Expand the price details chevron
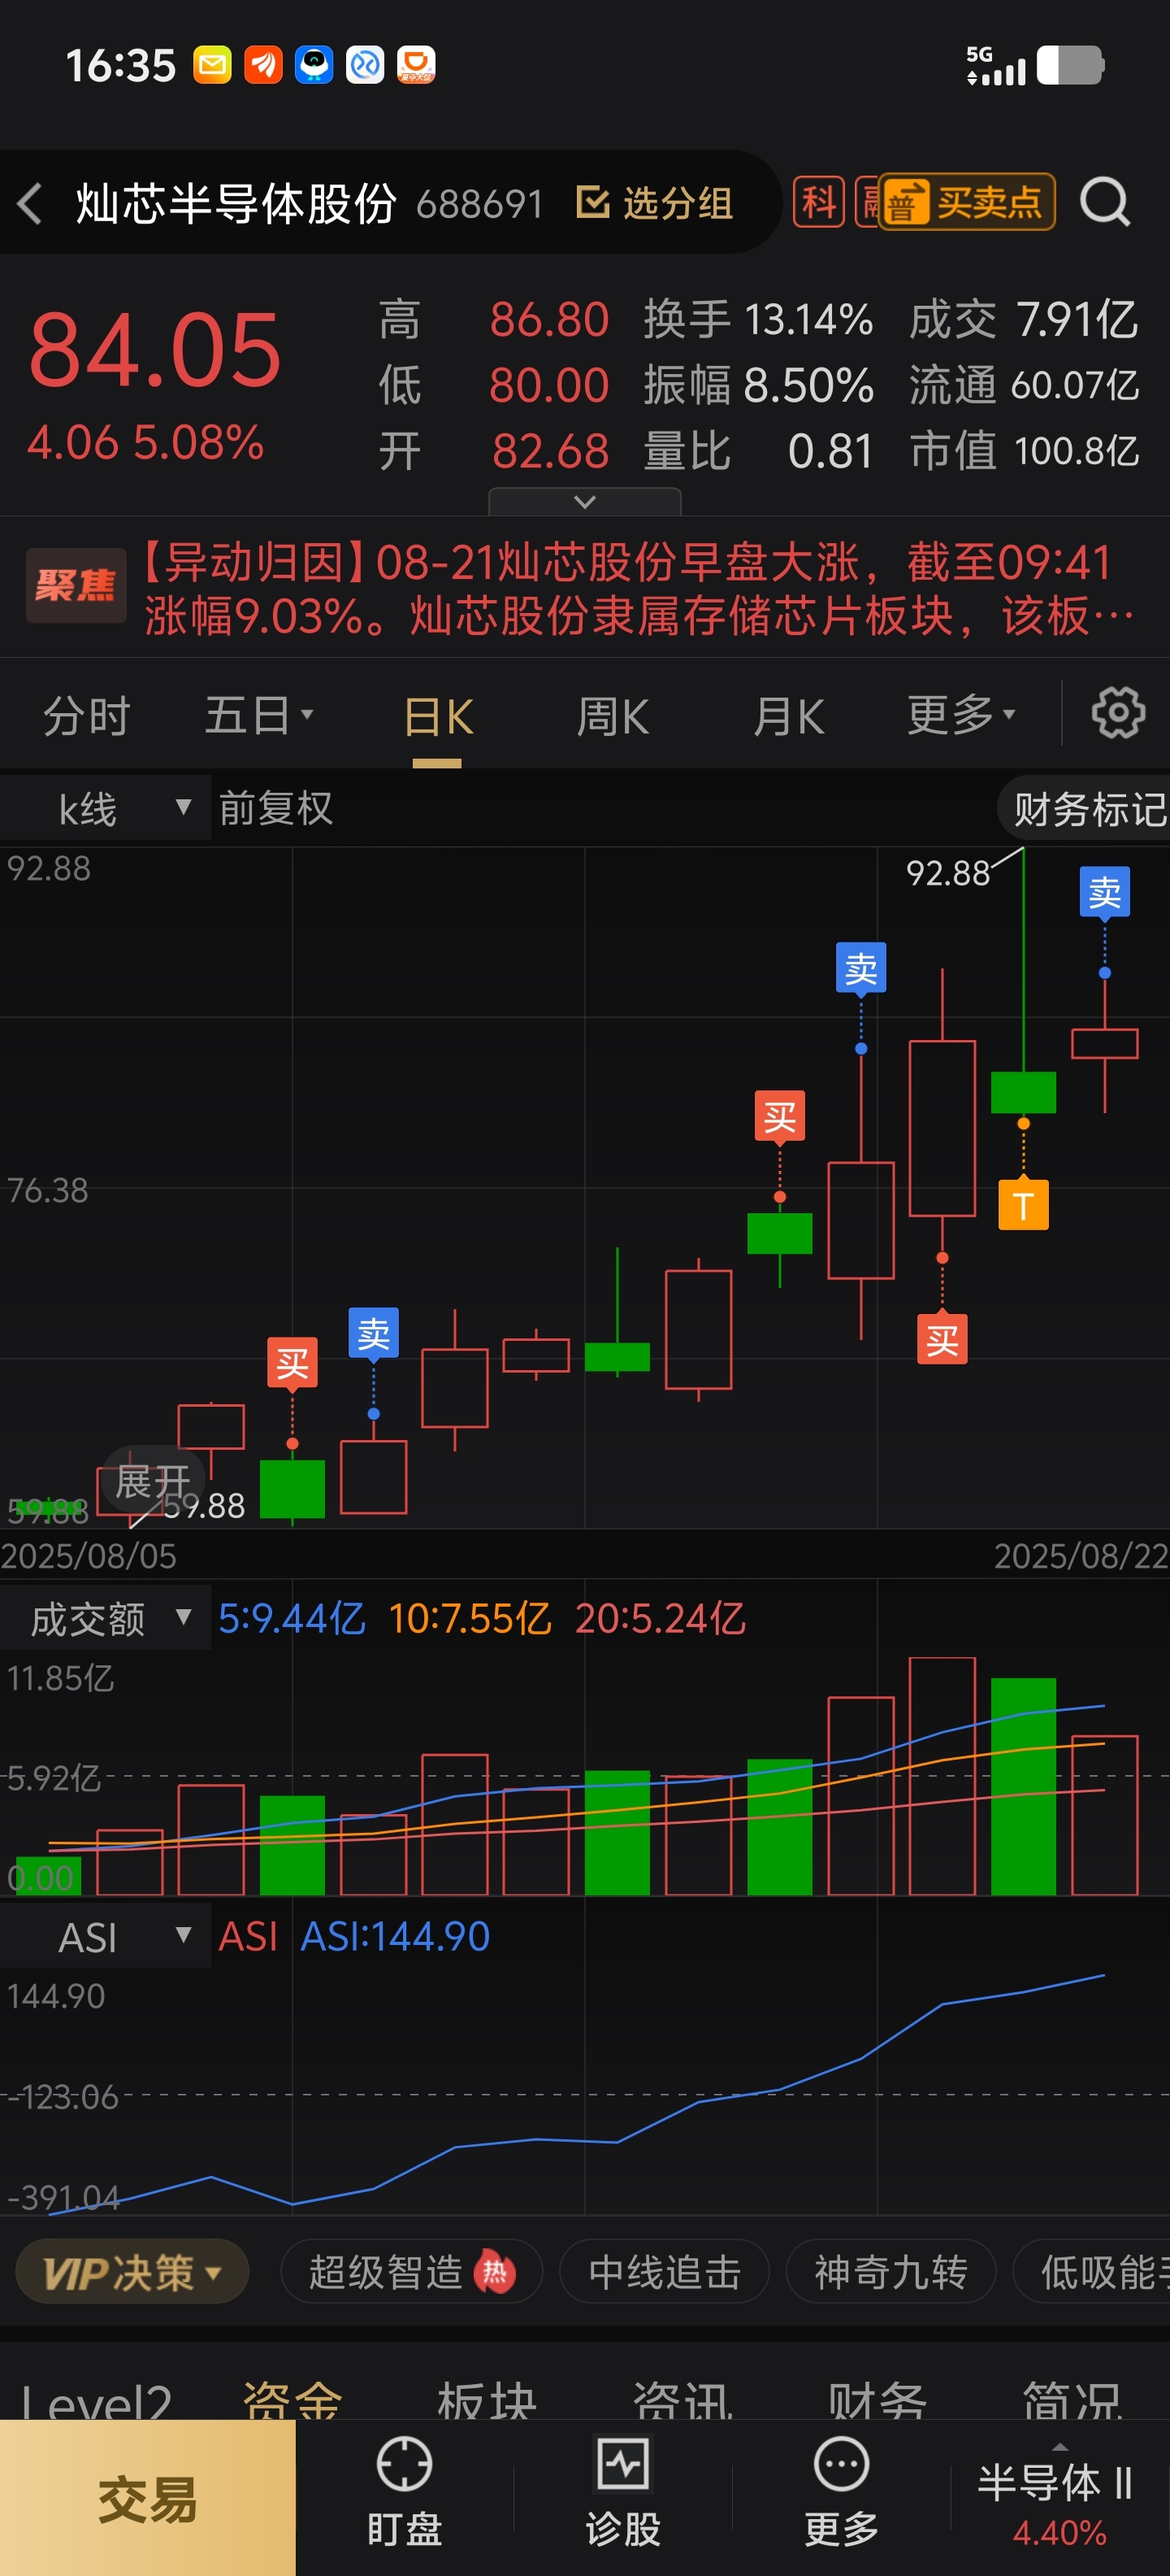1170x2576 pixels. point(584,501)
